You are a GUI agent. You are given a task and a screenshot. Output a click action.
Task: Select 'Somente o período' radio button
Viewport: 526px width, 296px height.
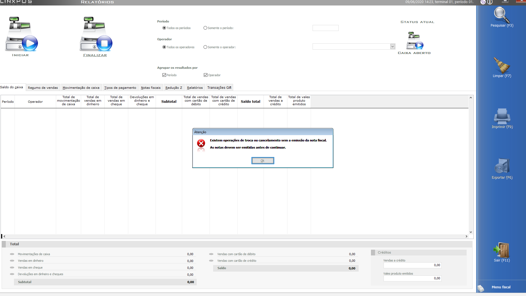pyautogui.click(x=205, y=28)
